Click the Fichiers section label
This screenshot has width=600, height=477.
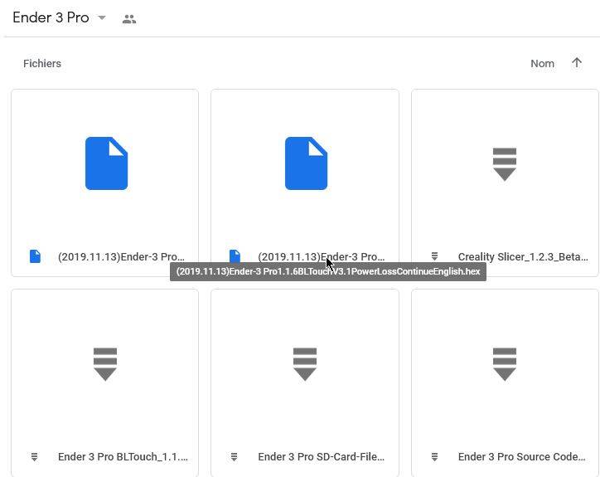tap(42, 64)
